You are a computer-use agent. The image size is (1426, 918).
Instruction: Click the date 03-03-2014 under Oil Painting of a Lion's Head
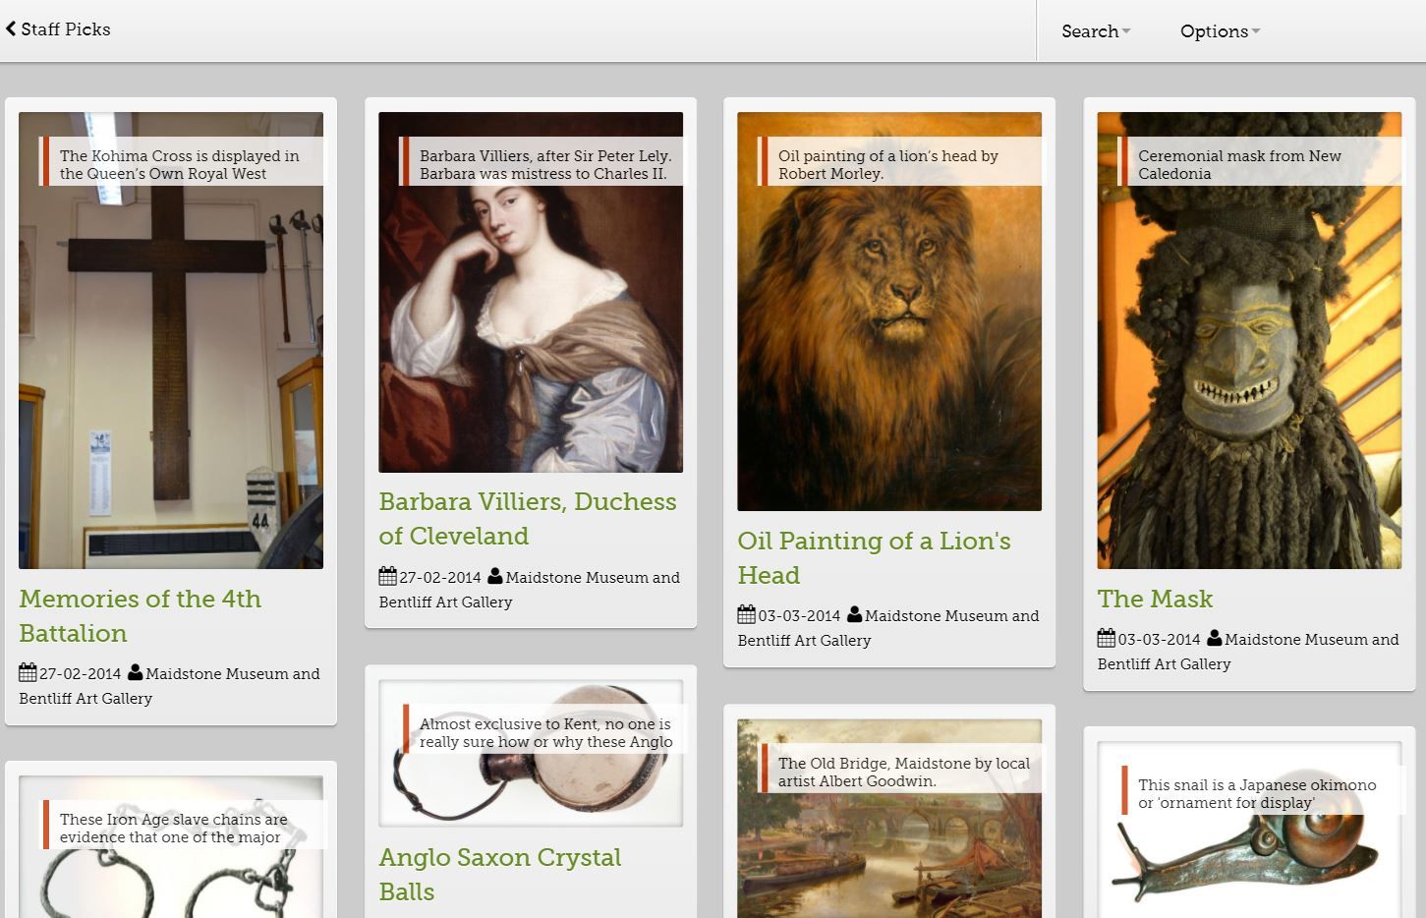(x=799, y=616)
